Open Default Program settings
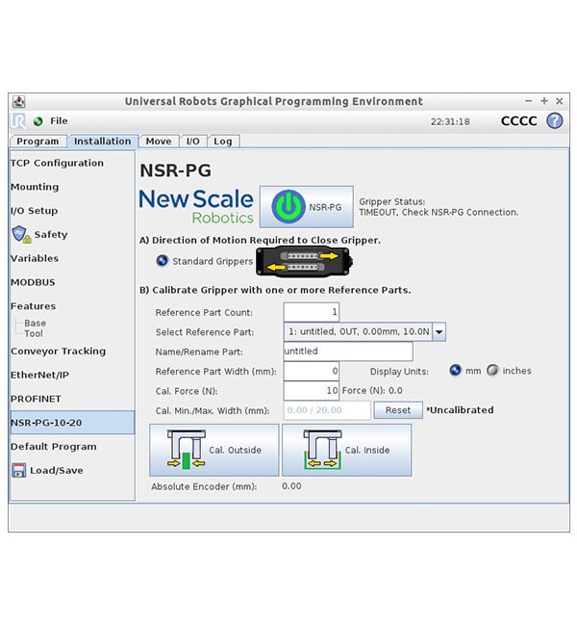This screenshot has height=626, width=577. (54, 446)
